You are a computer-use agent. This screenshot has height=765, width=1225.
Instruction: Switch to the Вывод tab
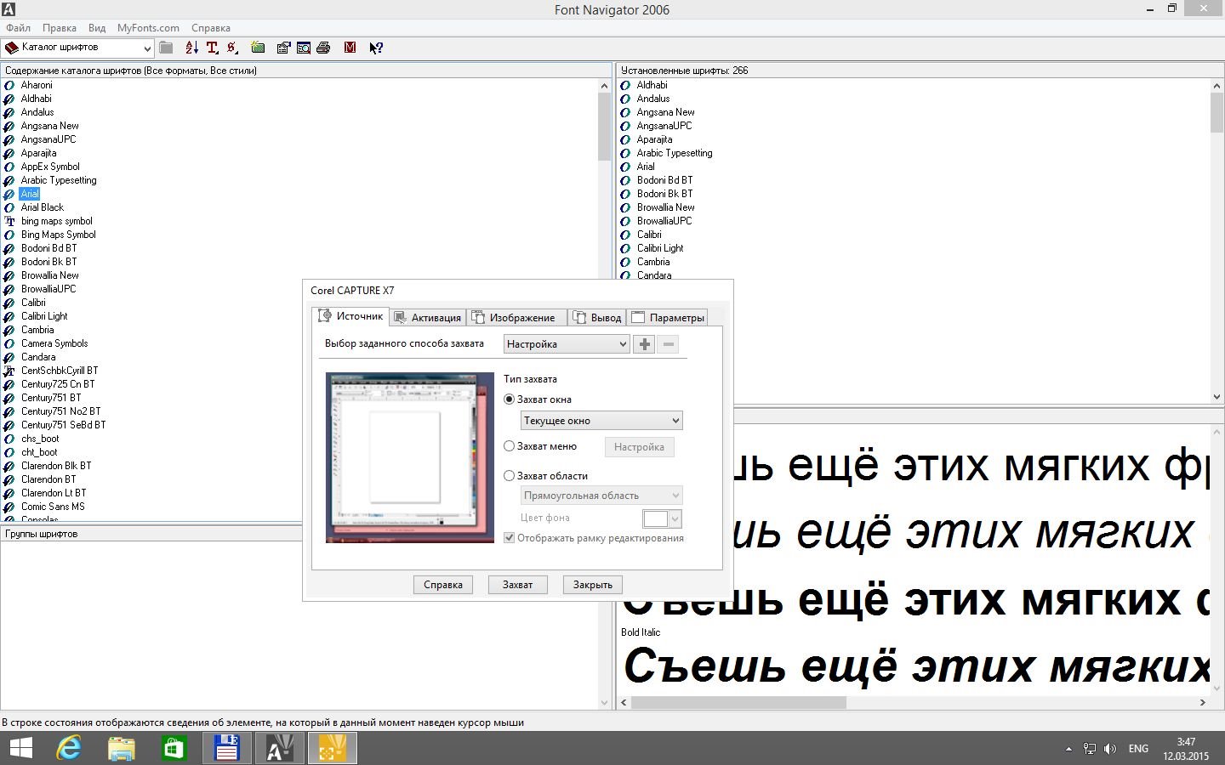597,318
